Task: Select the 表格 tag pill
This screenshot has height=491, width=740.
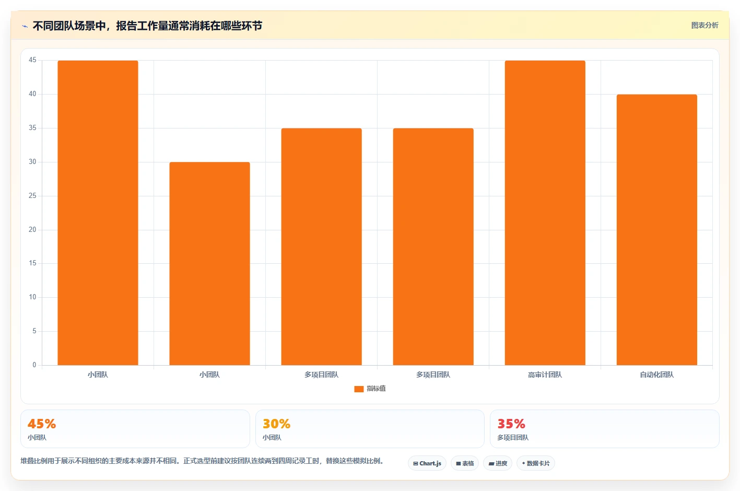Action: pos(465,463)
